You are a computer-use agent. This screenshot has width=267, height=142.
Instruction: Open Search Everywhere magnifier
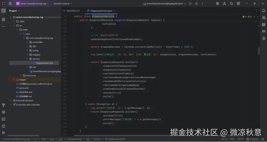(231, 4)
